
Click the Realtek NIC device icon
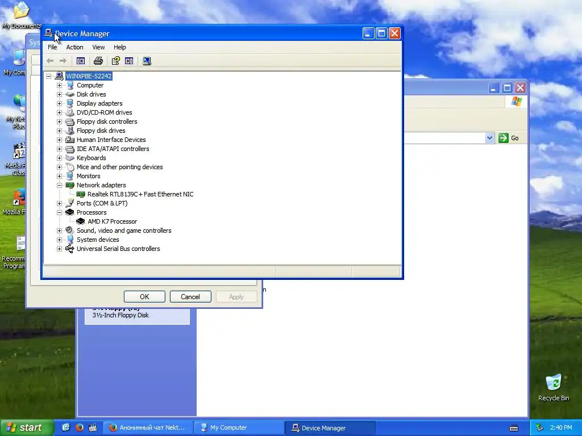pyautogui.click(x=81, y=194)
